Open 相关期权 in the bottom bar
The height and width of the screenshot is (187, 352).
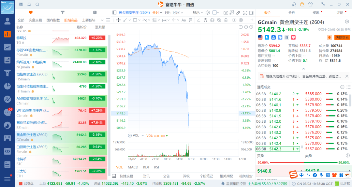pos(226,176)
